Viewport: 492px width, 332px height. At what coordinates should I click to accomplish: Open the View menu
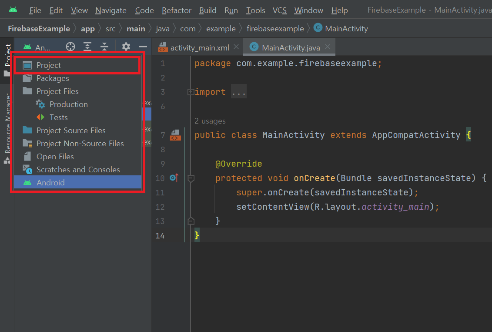(x=79, y=10)
